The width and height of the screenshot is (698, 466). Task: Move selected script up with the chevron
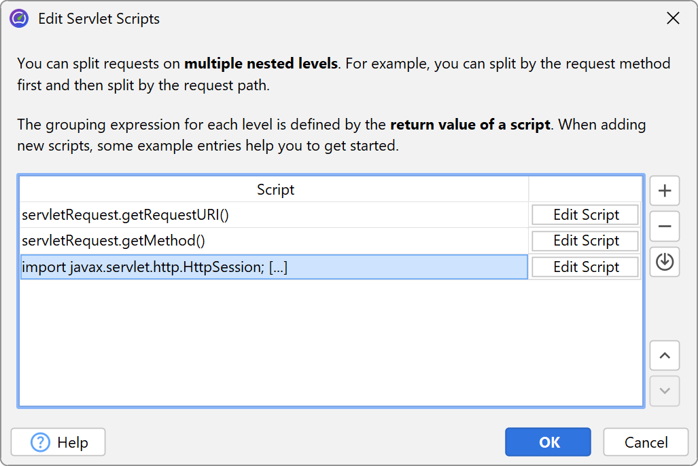(665, 355)
